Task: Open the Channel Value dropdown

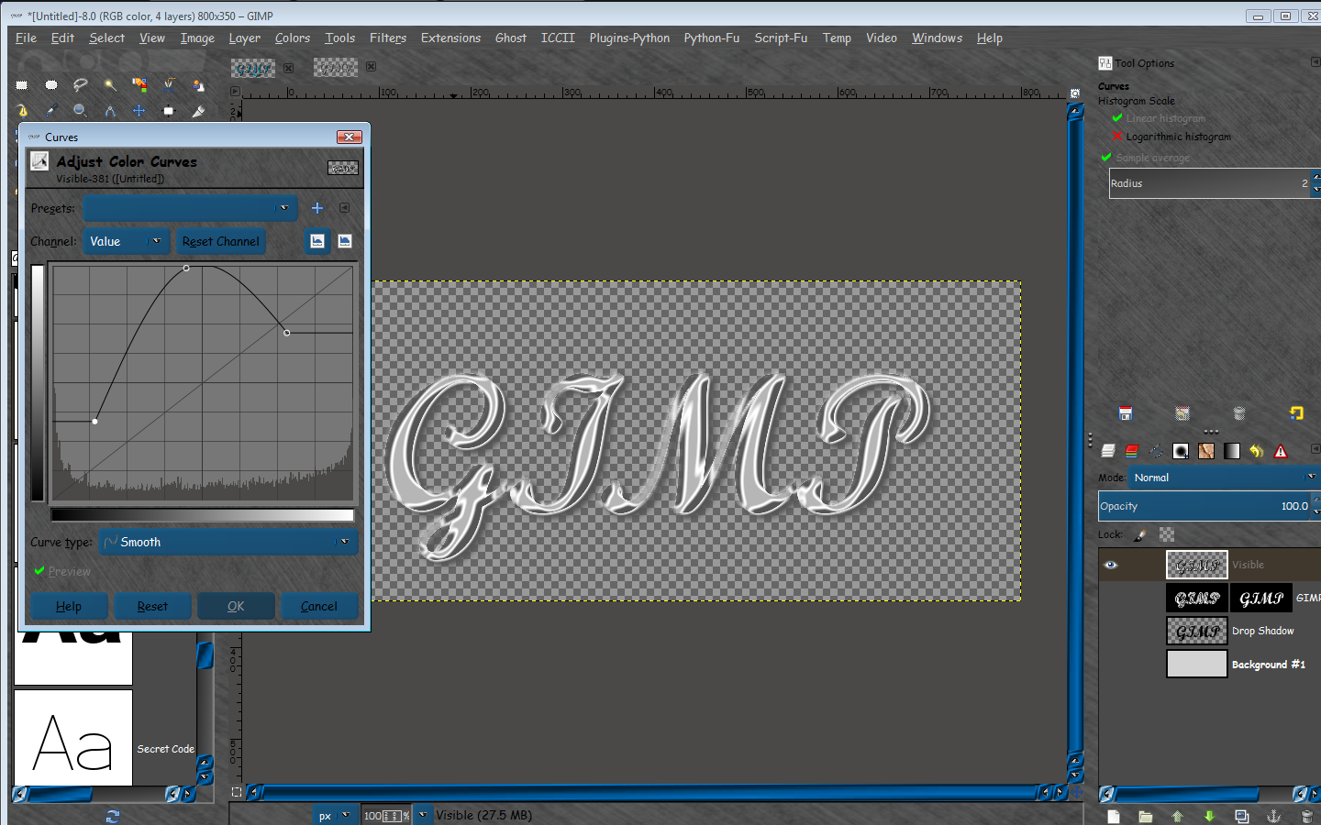Action: point(126,241)
